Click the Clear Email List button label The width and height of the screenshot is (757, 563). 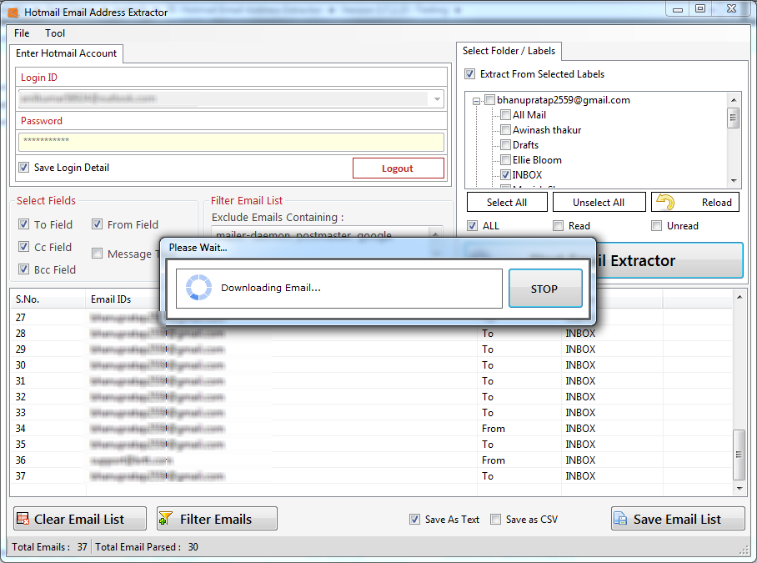(79, 519)
